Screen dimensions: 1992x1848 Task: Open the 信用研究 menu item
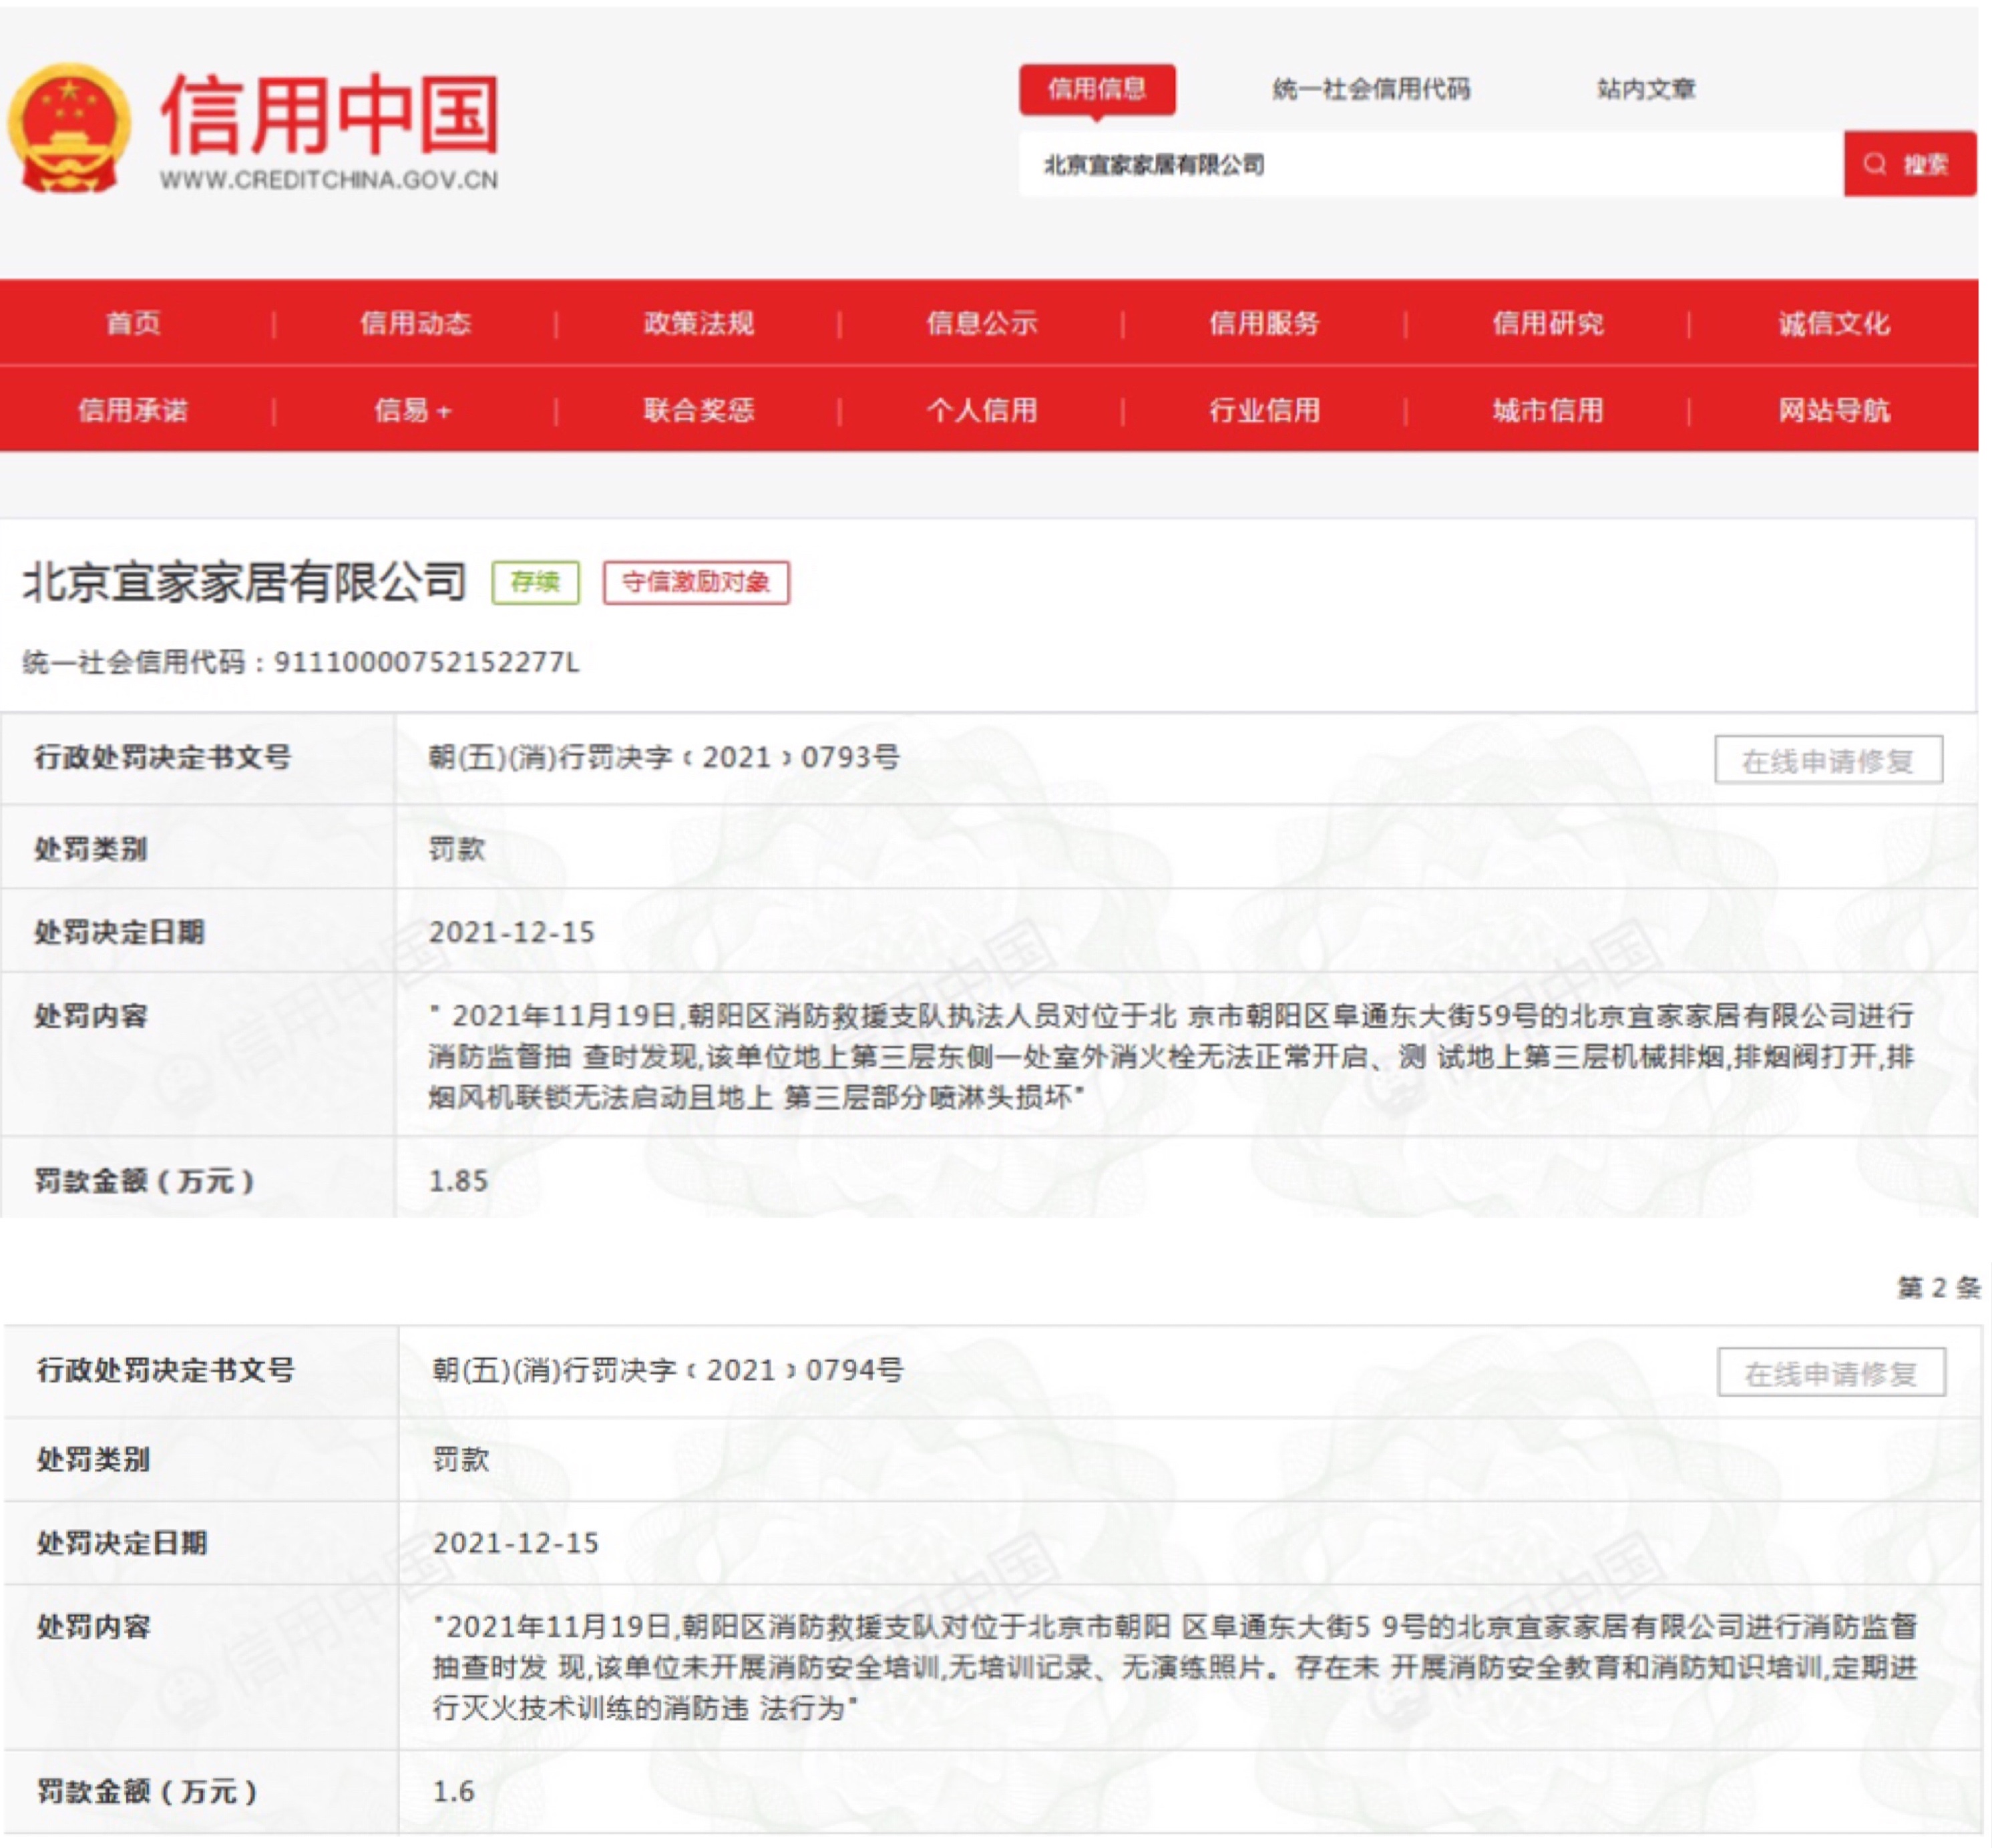[x=1547, y=323]
